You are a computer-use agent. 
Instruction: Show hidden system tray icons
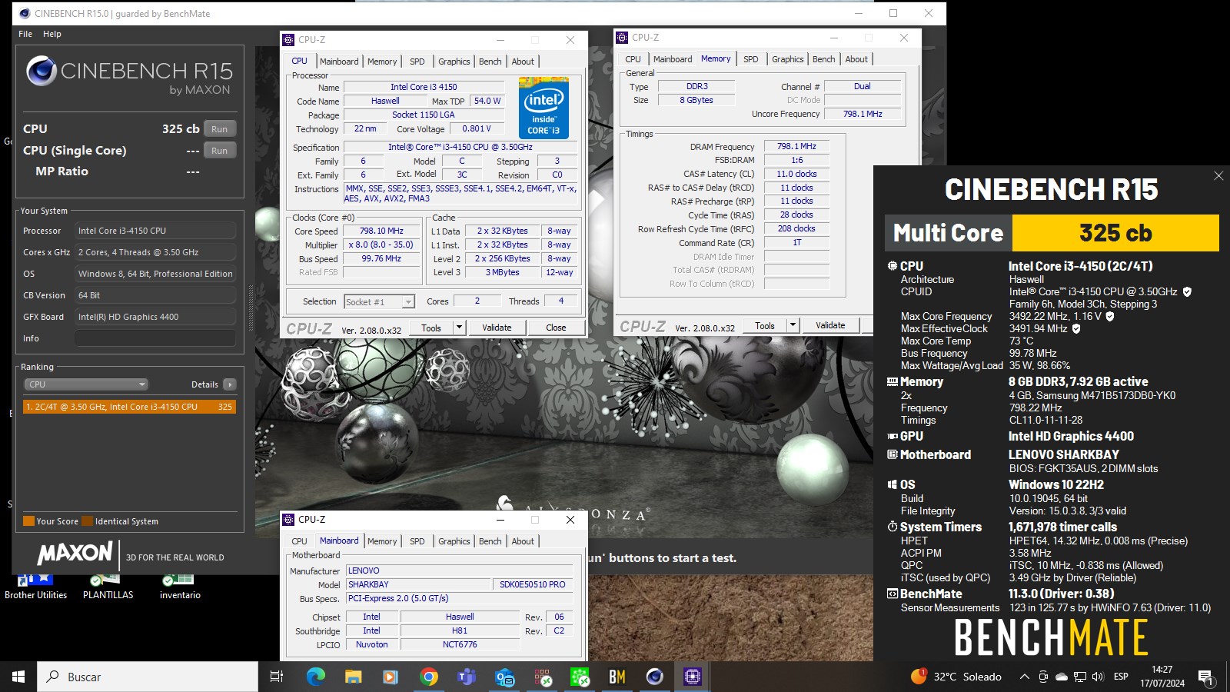(1024, 677)
